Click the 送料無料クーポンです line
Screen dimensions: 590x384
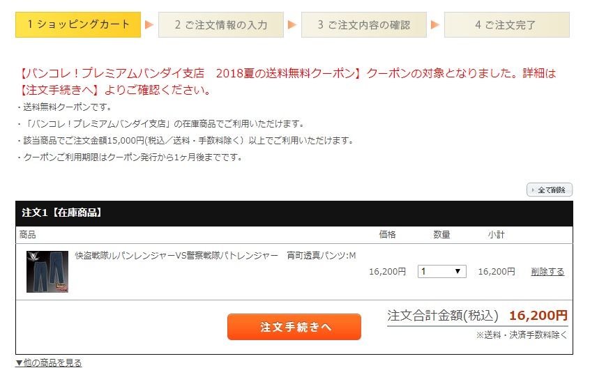[64, 107]
